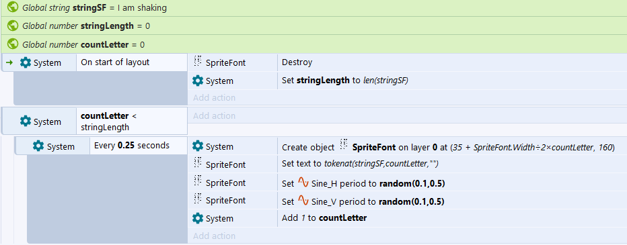Click Add action under Set stringLength

[x=215, y=98]
